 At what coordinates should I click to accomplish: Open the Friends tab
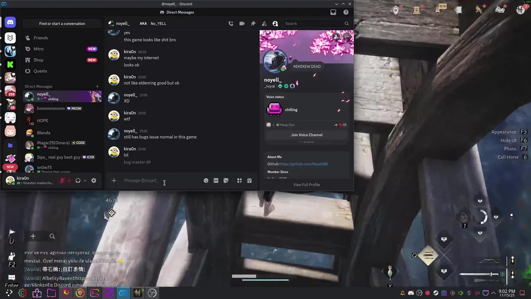click(x=62, y=38)
